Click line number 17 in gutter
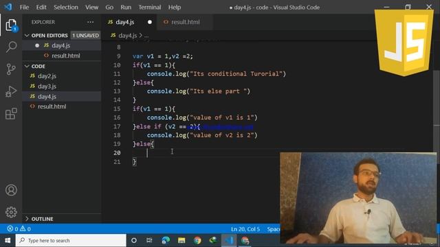The width and height of the screenshot is (440, 247). coord(117,126)
